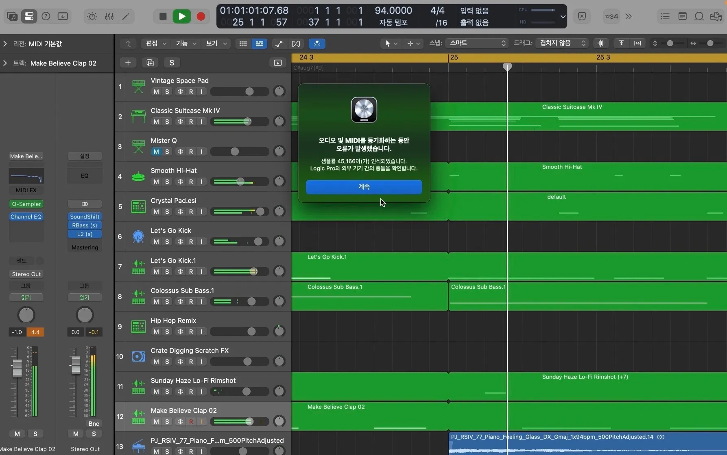727x455 pixels.
Task: Expand the 트랙 inspector section
Action: 5,63
